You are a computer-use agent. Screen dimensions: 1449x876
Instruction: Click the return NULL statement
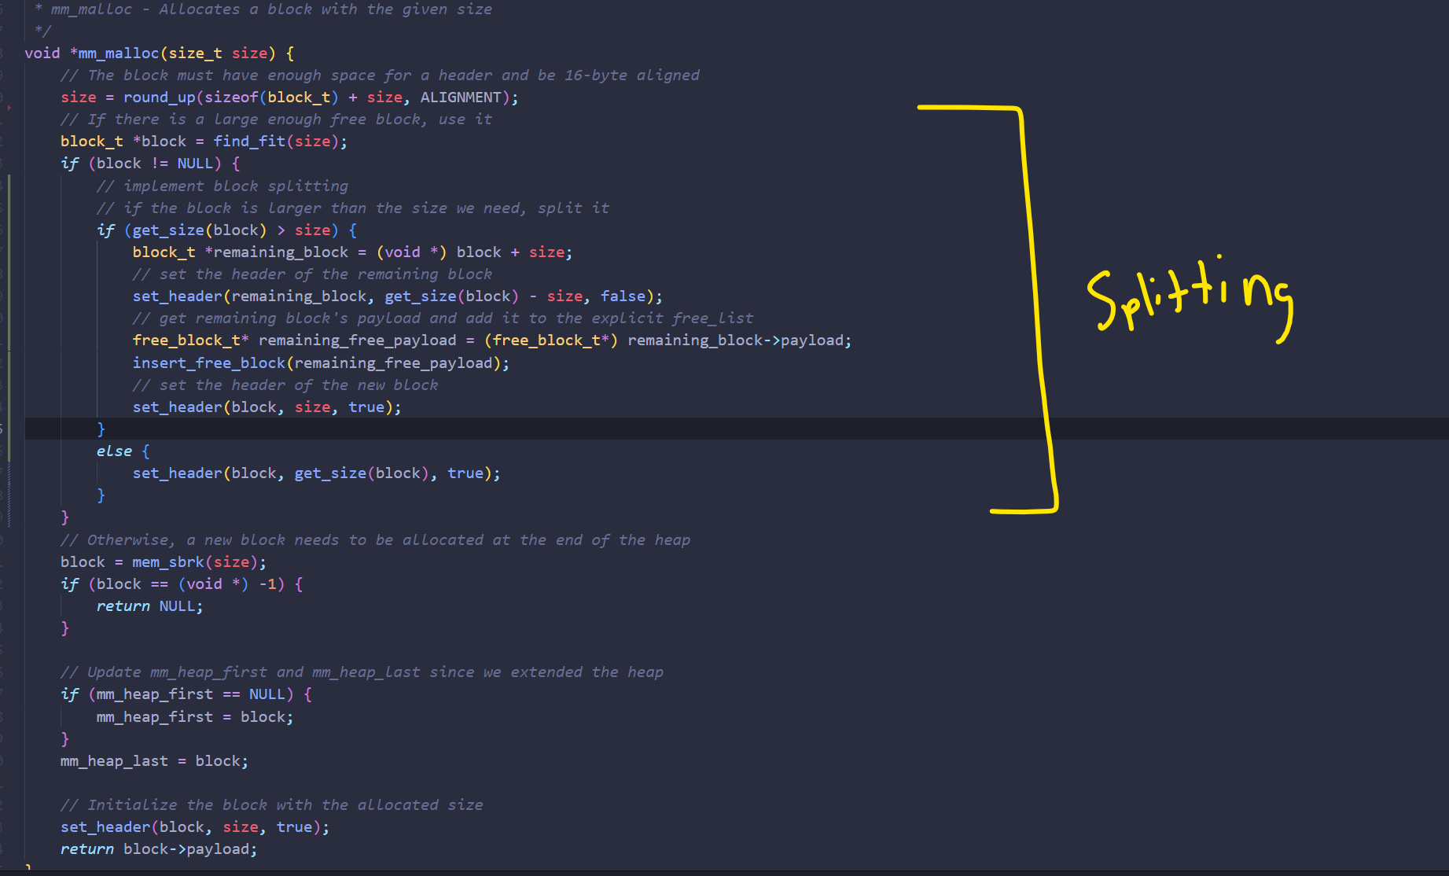pos(149,606)
